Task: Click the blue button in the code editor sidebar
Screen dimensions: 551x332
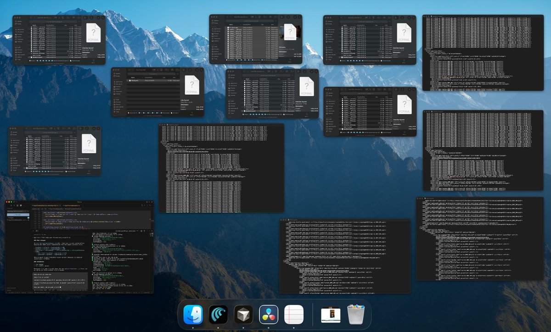Action: click(x=18, y=215)
